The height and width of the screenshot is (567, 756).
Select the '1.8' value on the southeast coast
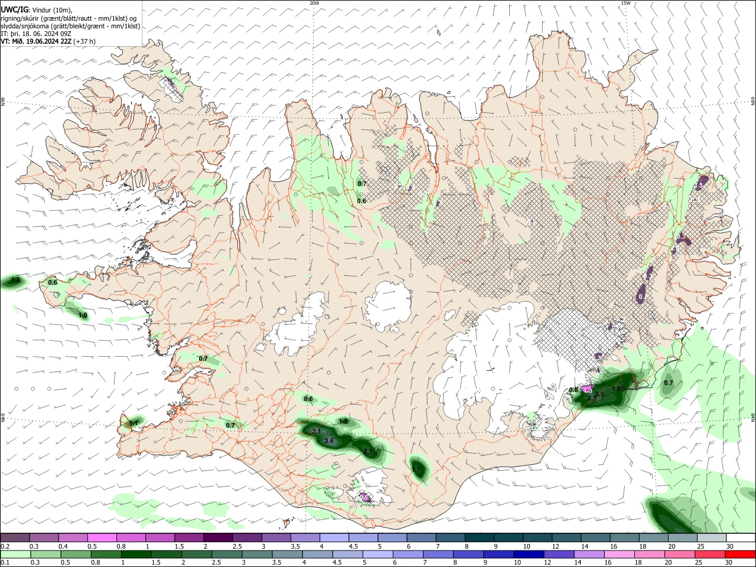pos(617,389)
